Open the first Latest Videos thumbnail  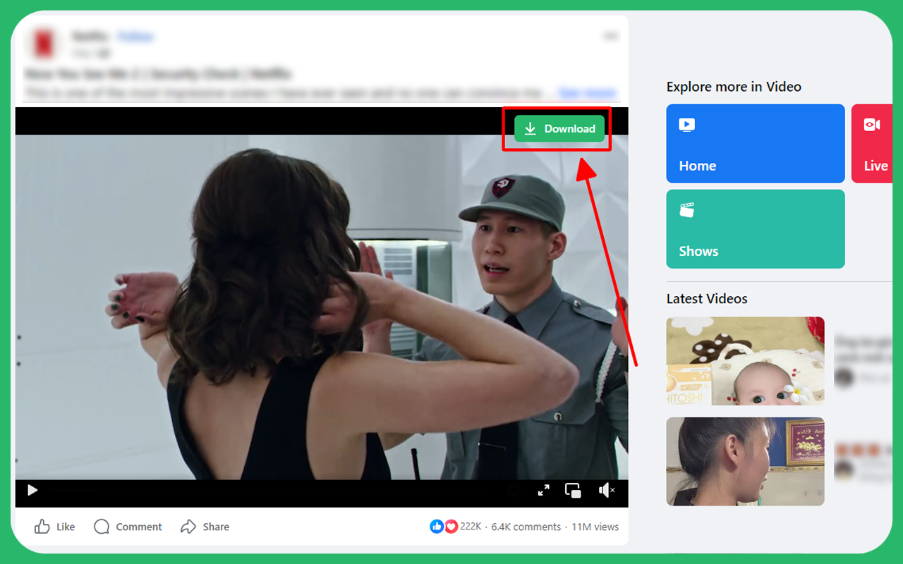[x=745, y=361]
